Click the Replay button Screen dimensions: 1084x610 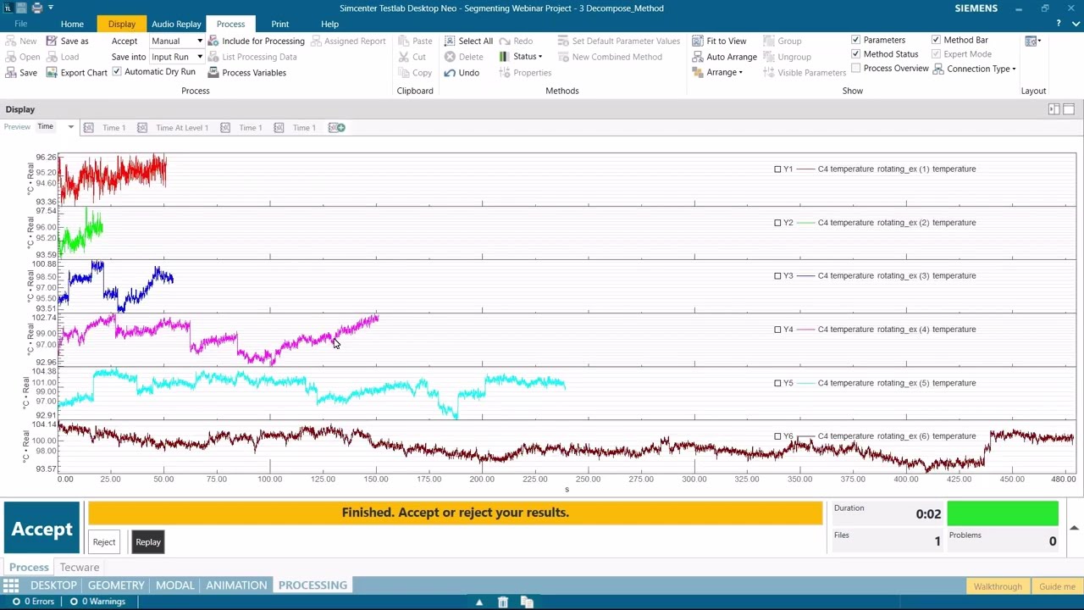[x=148, y=542]
